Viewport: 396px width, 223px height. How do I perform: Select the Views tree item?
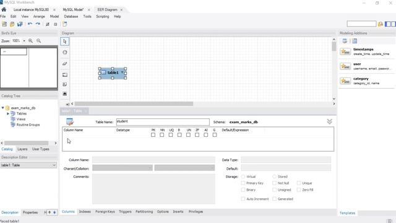(21, 119)
